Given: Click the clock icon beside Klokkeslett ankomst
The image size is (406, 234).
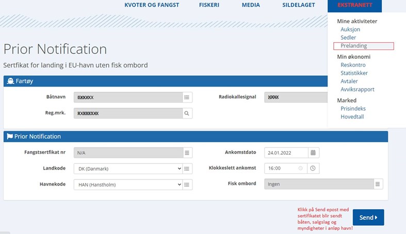Looking at the screenshot, I should pos(313,168).
